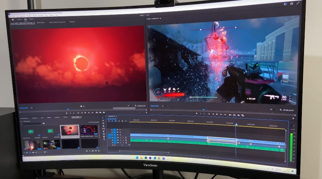Click Project panel thumbnail zoom slider
322x179 pixels.
point(40,152)
